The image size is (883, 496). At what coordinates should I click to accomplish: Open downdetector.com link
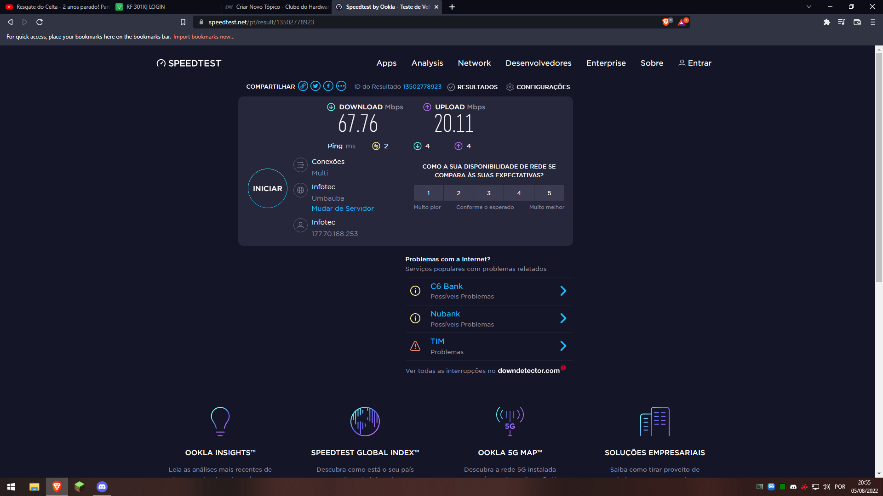(x=528, y=371)
